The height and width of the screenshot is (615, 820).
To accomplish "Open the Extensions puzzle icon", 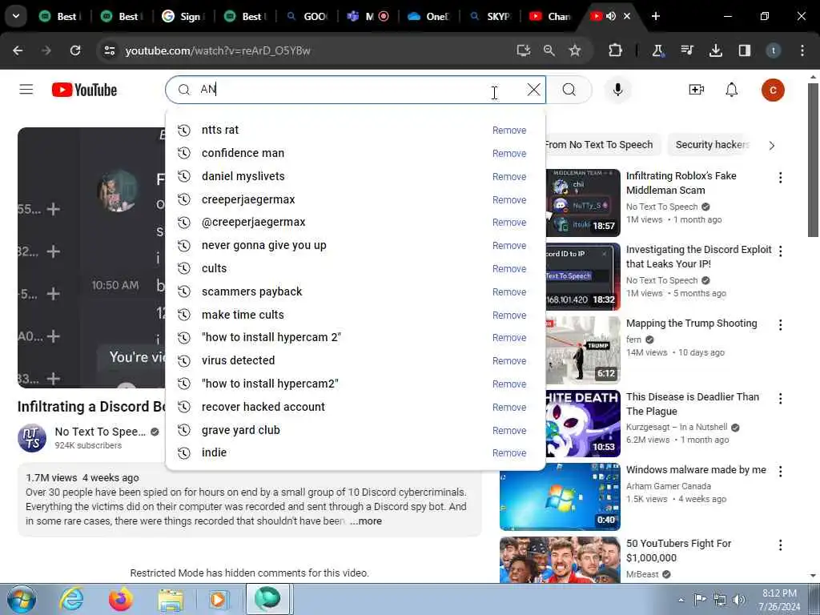I will click(616, 50).
